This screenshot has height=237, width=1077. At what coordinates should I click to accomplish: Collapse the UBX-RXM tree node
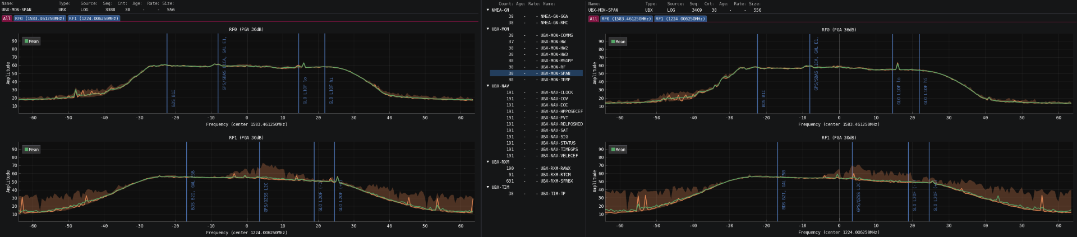click(488, 162)
